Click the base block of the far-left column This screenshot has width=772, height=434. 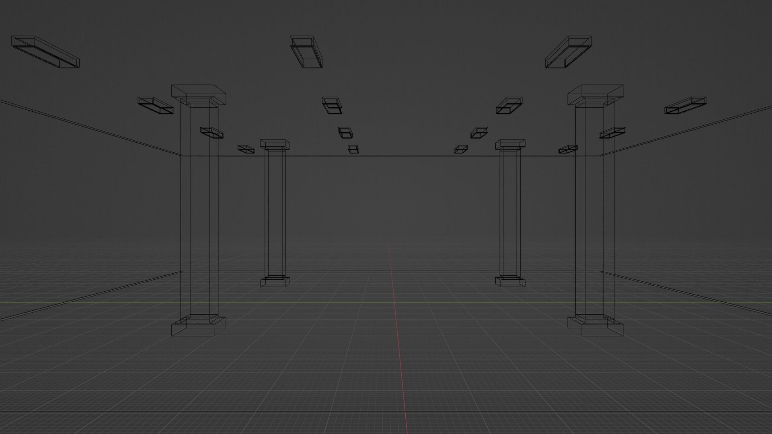(275, 281)
